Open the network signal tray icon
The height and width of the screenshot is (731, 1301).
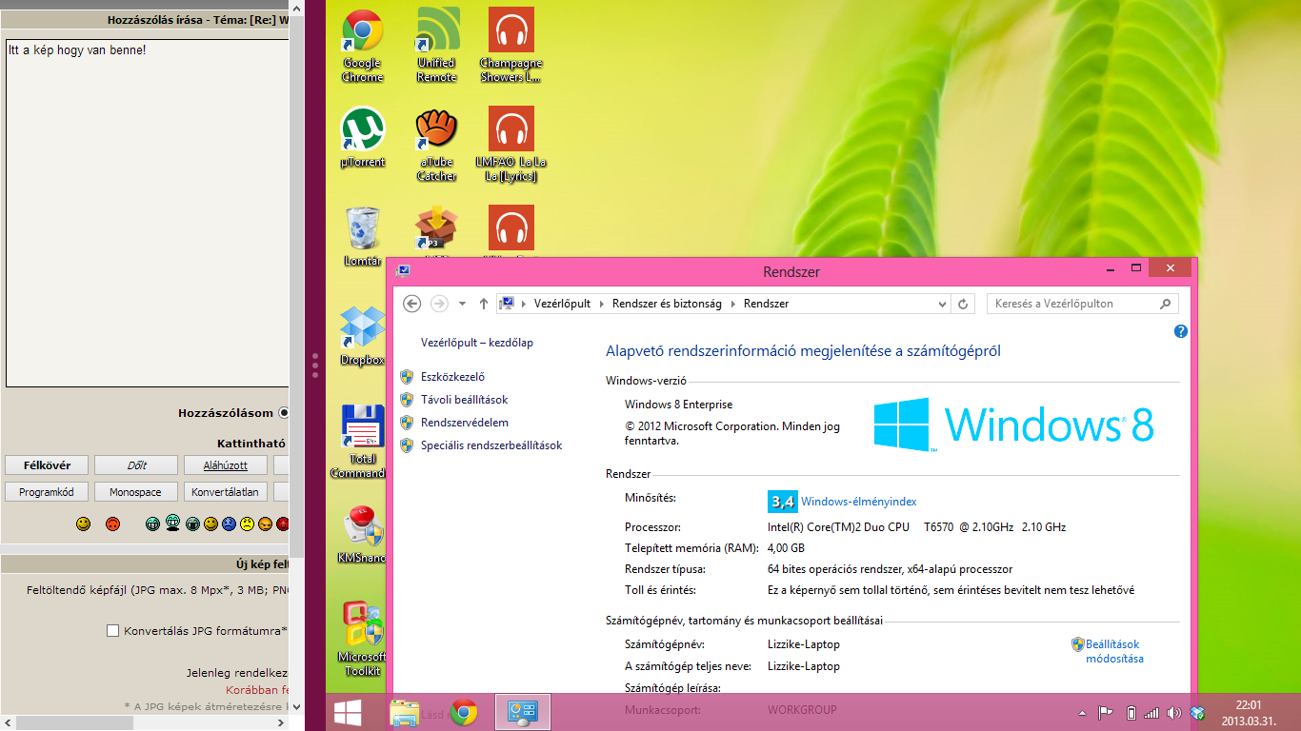(x=1151, y=713)
